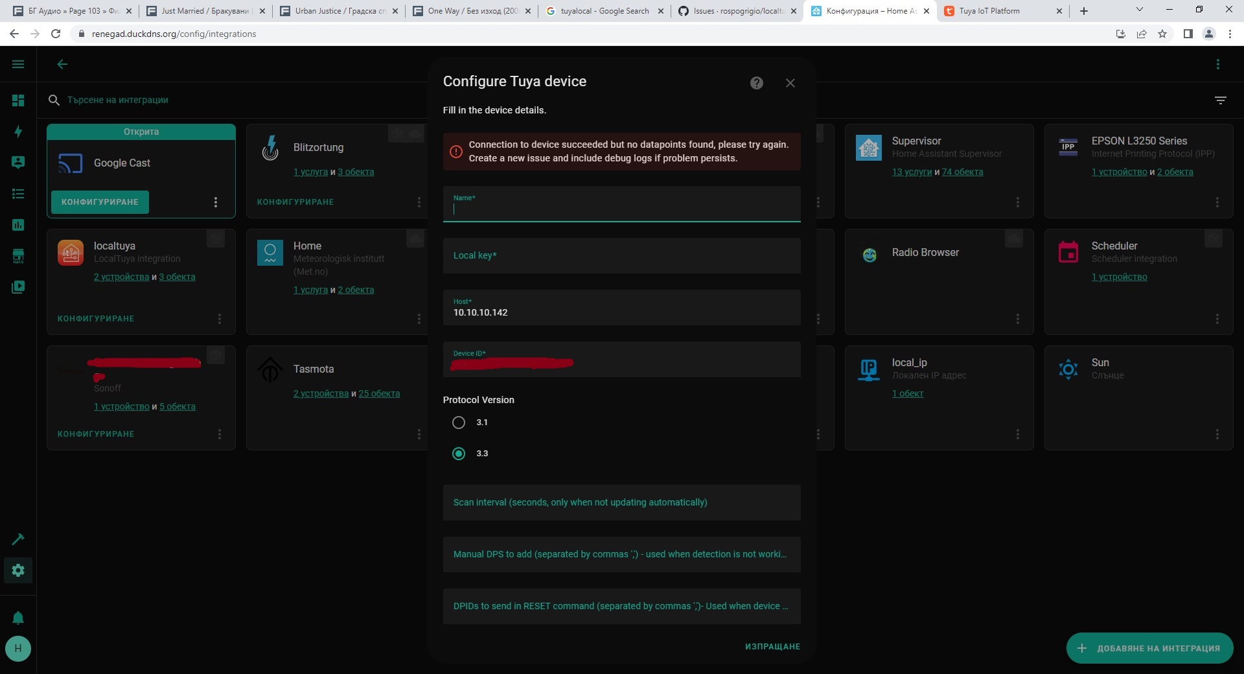Open the Logbook from the sidebar
Screen dimensions: 1244x674
point(18,194)
